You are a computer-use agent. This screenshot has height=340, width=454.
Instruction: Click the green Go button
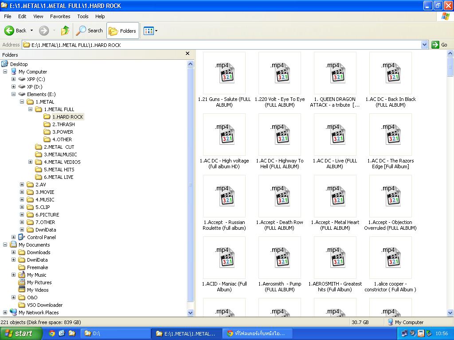coord(439,45)
